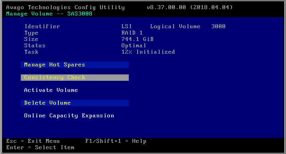The height and width of the screenshot is (154, 286).
Task: Click the 'Esc = Exit Menu' hint
Action: [x=33, y=141]
